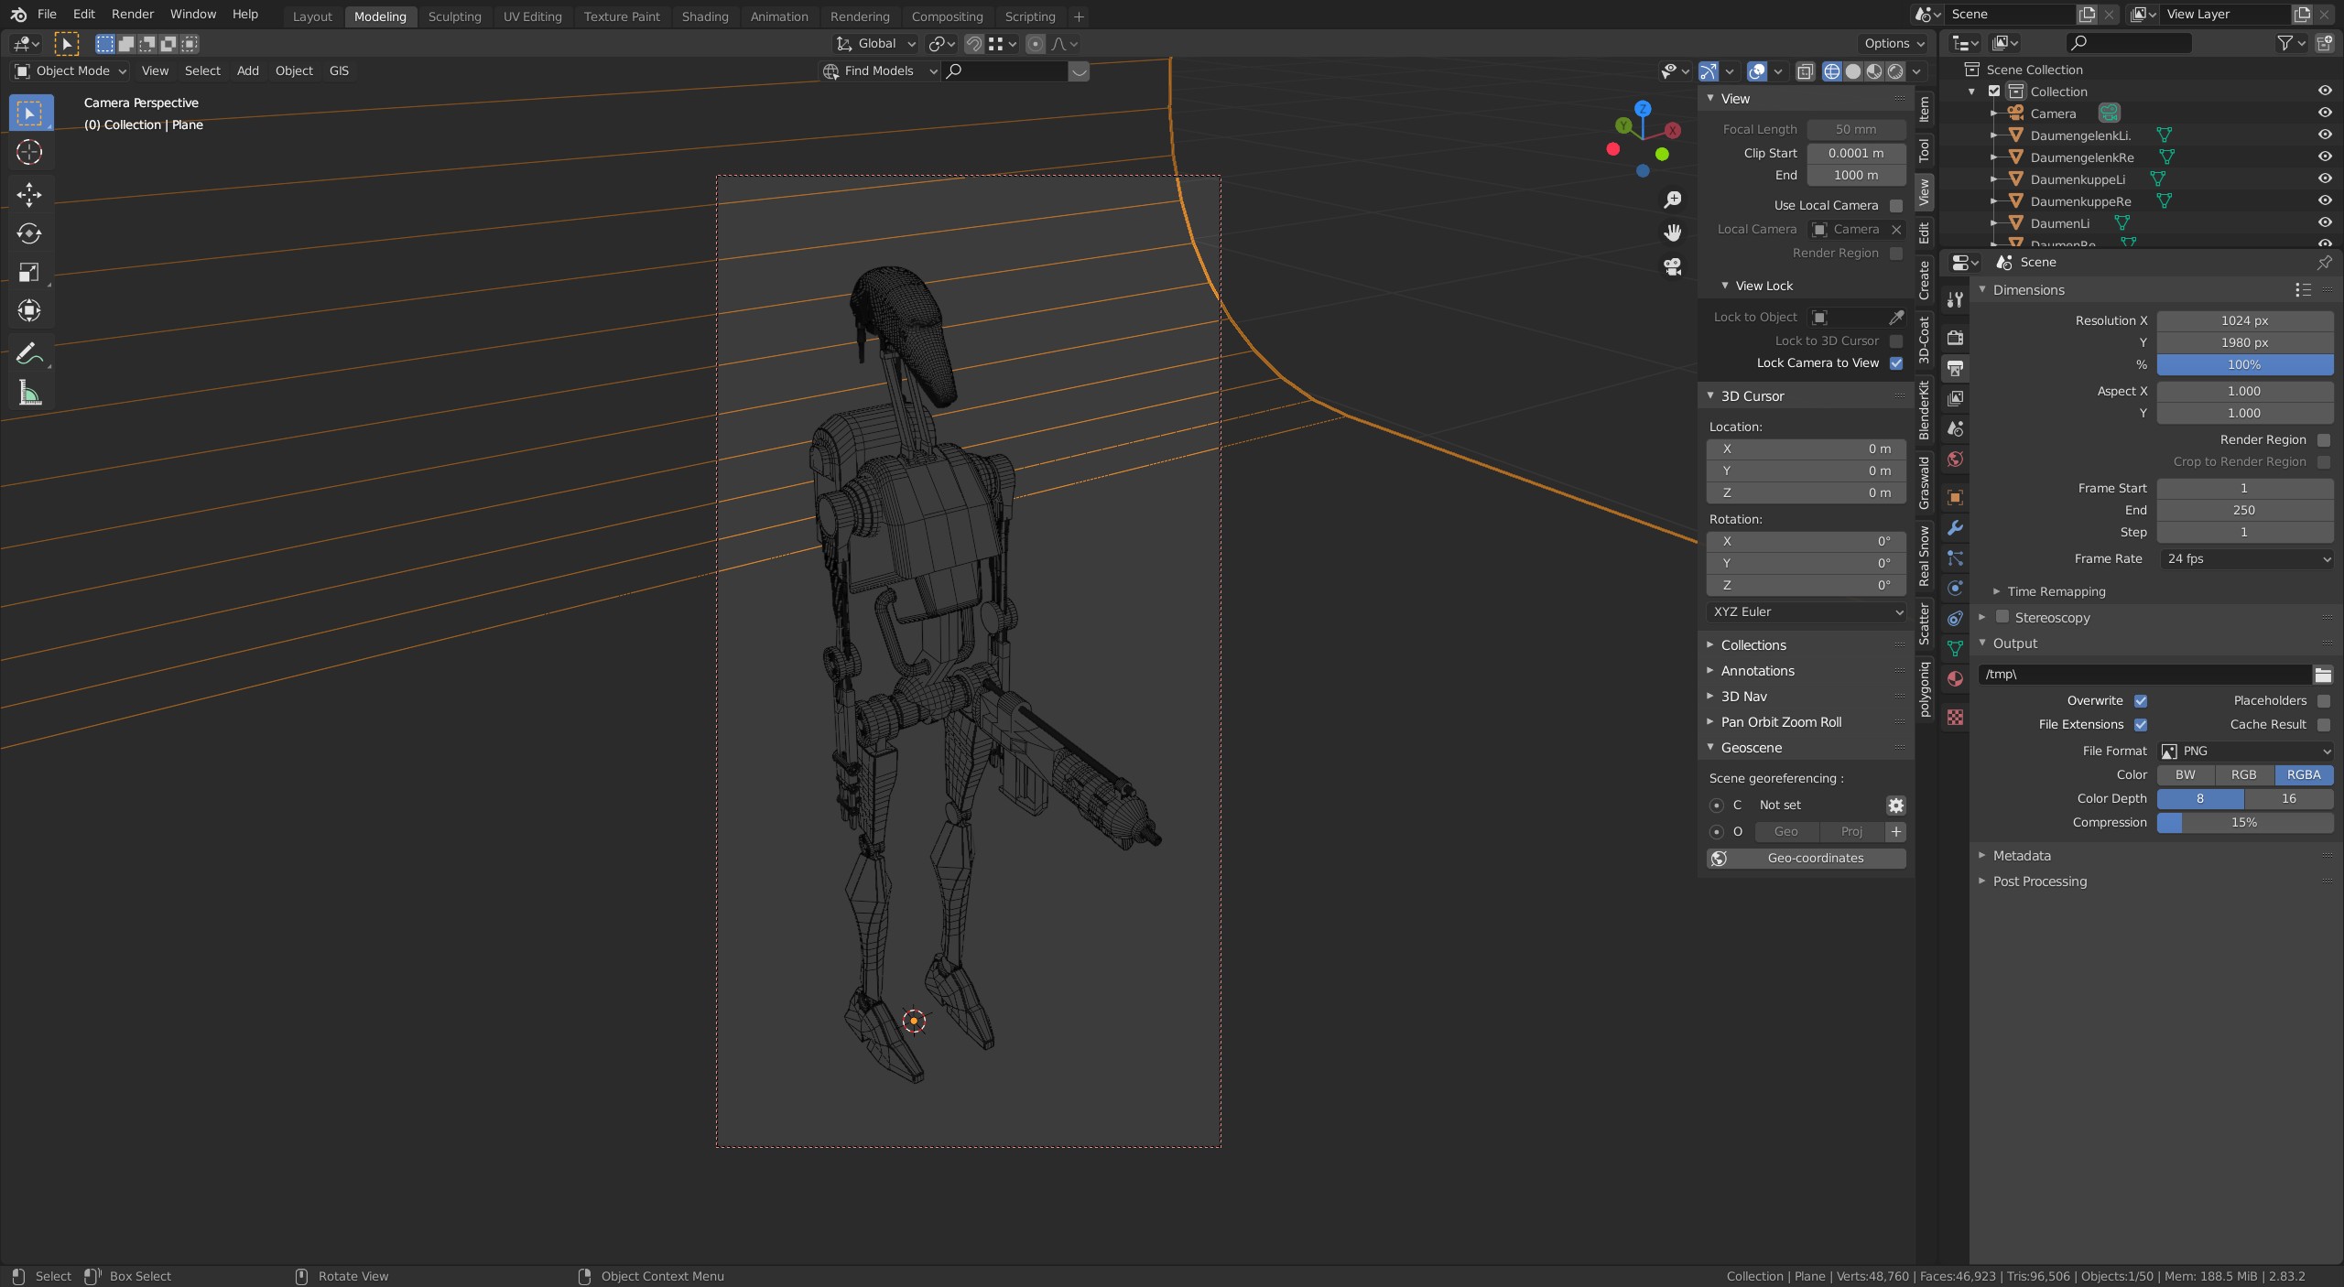Click the Resolution X field
2344x1287 pixels.
2243,320
